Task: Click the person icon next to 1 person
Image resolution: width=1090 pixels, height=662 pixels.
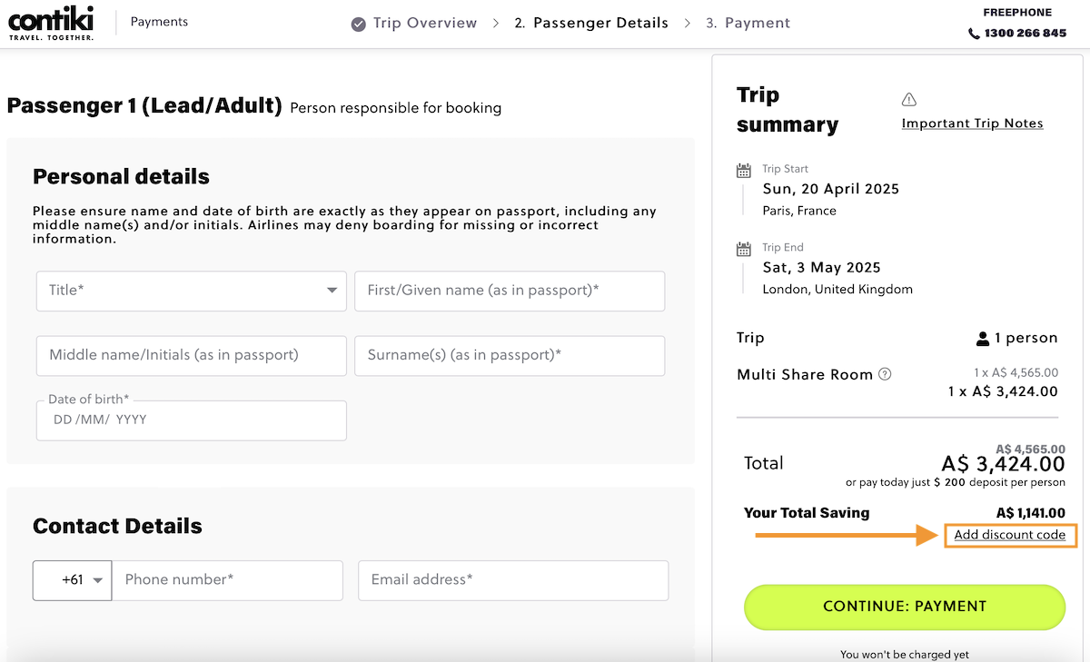Action: point(982,337)
